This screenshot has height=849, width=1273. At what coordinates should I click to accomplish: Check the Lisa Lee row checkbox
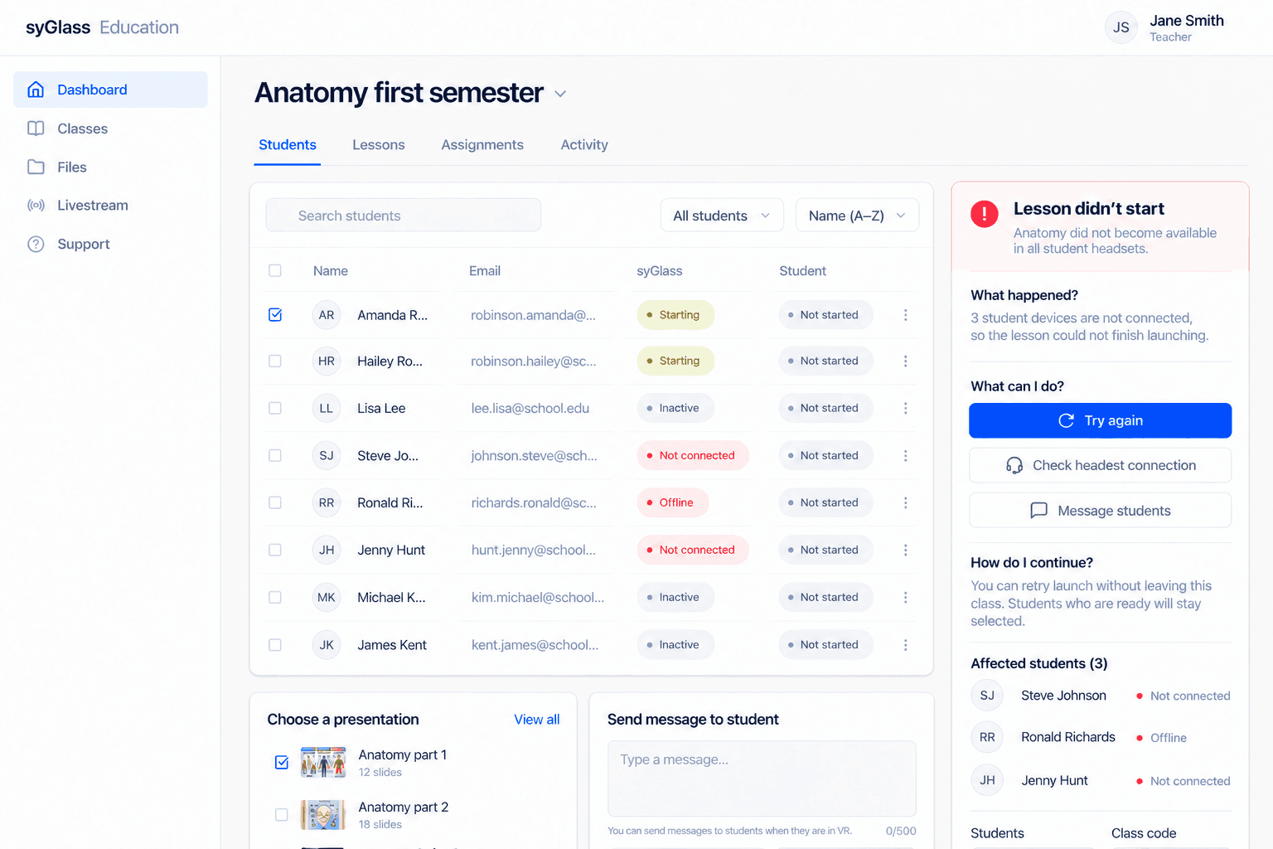coord(275,409)
